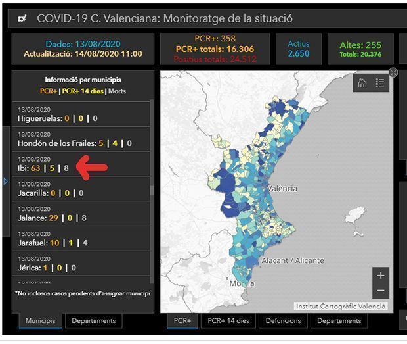Click the map home extent icon

click(x=362, y=83)
